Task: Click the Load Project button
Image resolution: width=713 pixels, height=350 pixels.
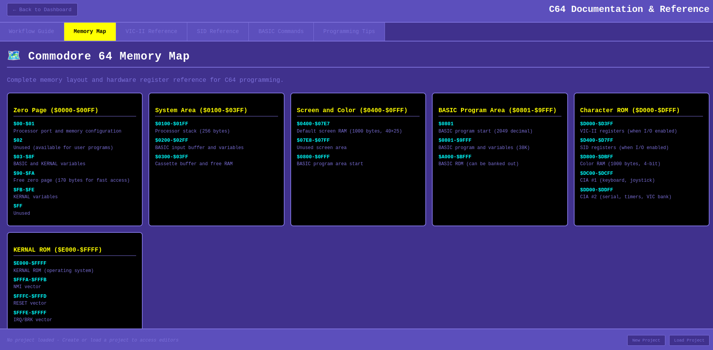Action: click(689, 340)
